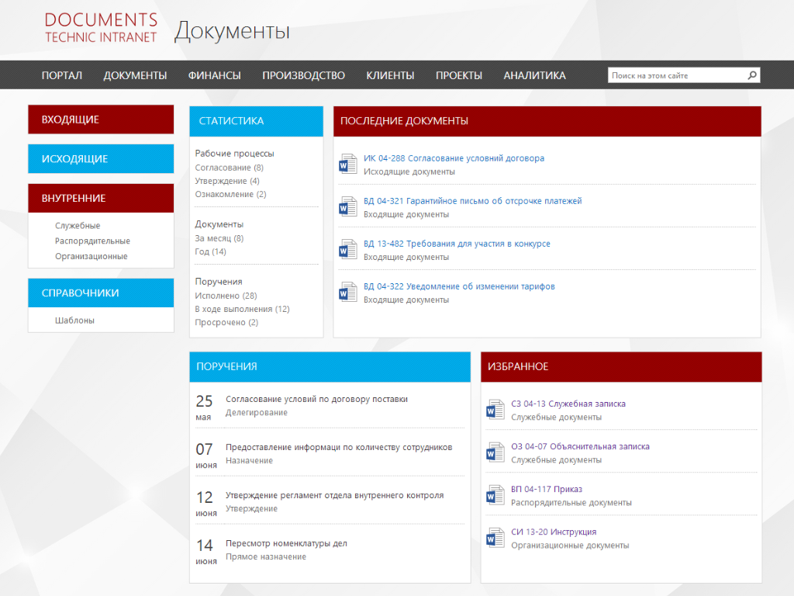Click Word icon next to ОЗ 04-07 document
The width and height of the screenshot is (794, 596).
pos(495,452)
